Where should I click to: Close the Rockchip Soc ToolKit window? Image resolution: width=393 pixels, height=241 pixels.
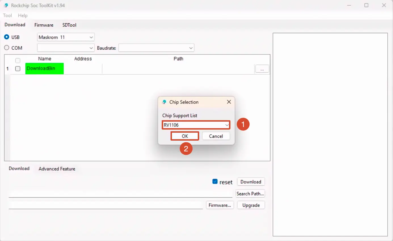pos(384,5)
